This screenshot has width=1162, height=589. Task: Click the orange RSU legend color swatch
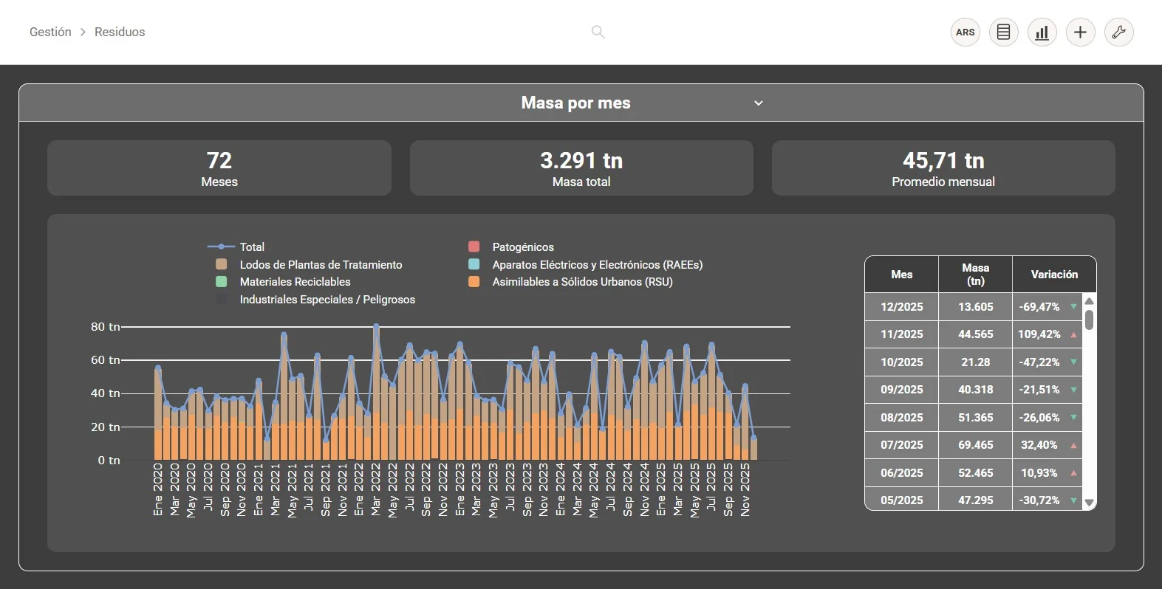click(x=474, y=281)
